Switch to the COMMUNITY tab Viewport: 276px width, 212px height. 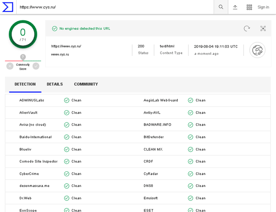[86, 84]
